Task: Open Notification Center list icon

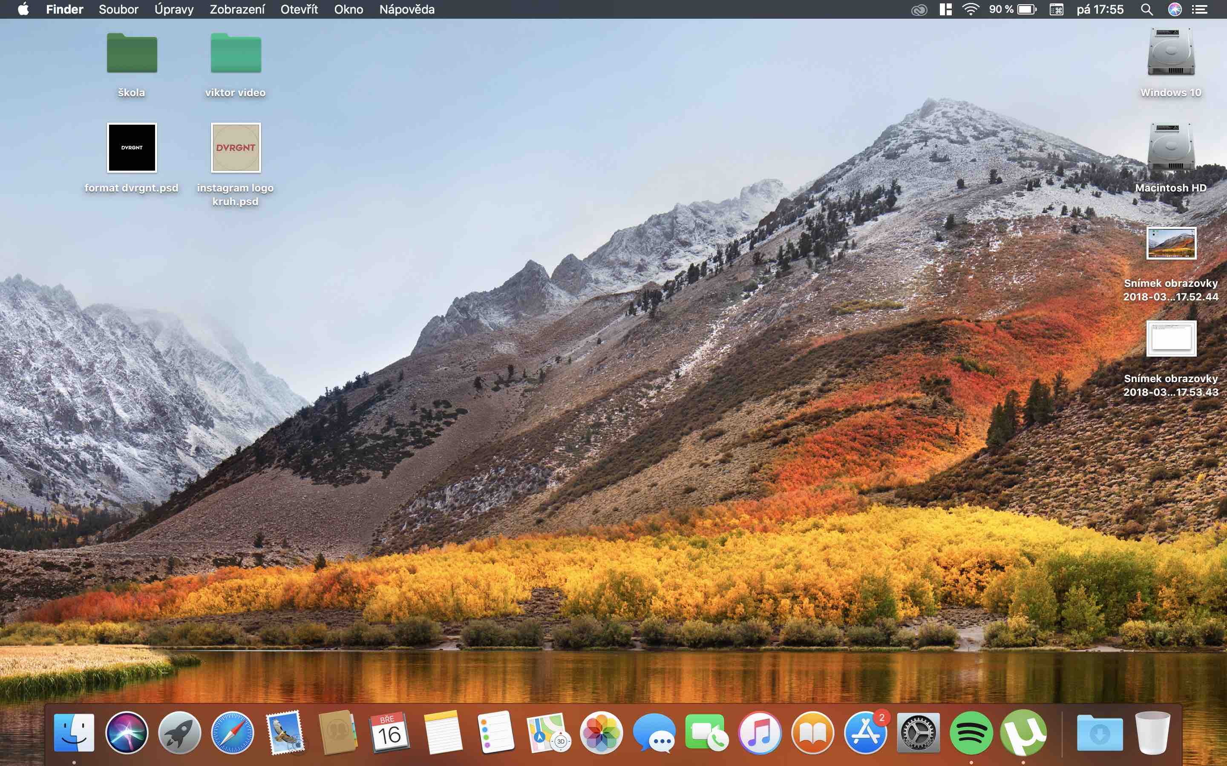Action: (x=1200, y=9)
